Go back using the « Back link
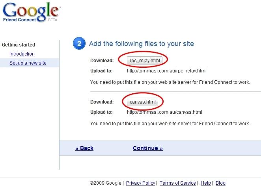Image resolution: width=261 pixels, height=189 pixels. [x=84, y=148]
